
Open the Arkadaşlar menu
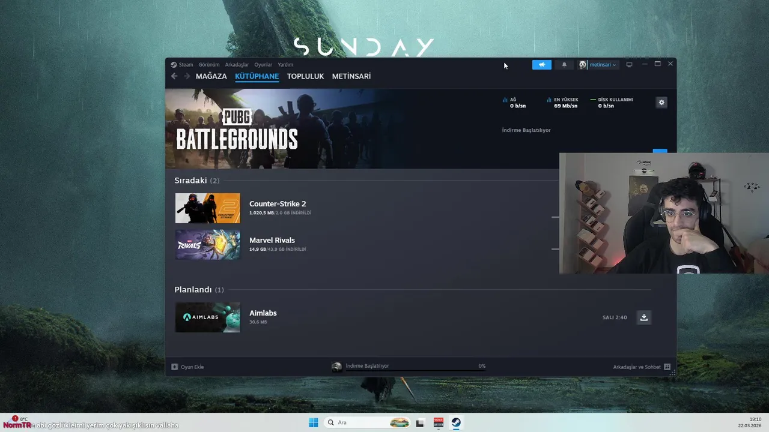[x=237, y=65]
